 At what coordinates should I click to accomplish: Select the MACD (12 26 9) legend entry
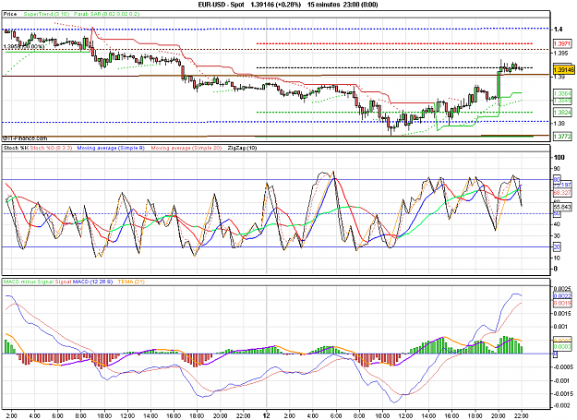pos(92,282)
